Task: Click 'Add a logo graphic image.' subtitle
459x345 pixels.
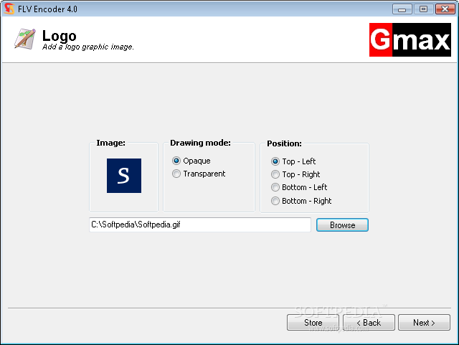Action: (x=88, y=47)
